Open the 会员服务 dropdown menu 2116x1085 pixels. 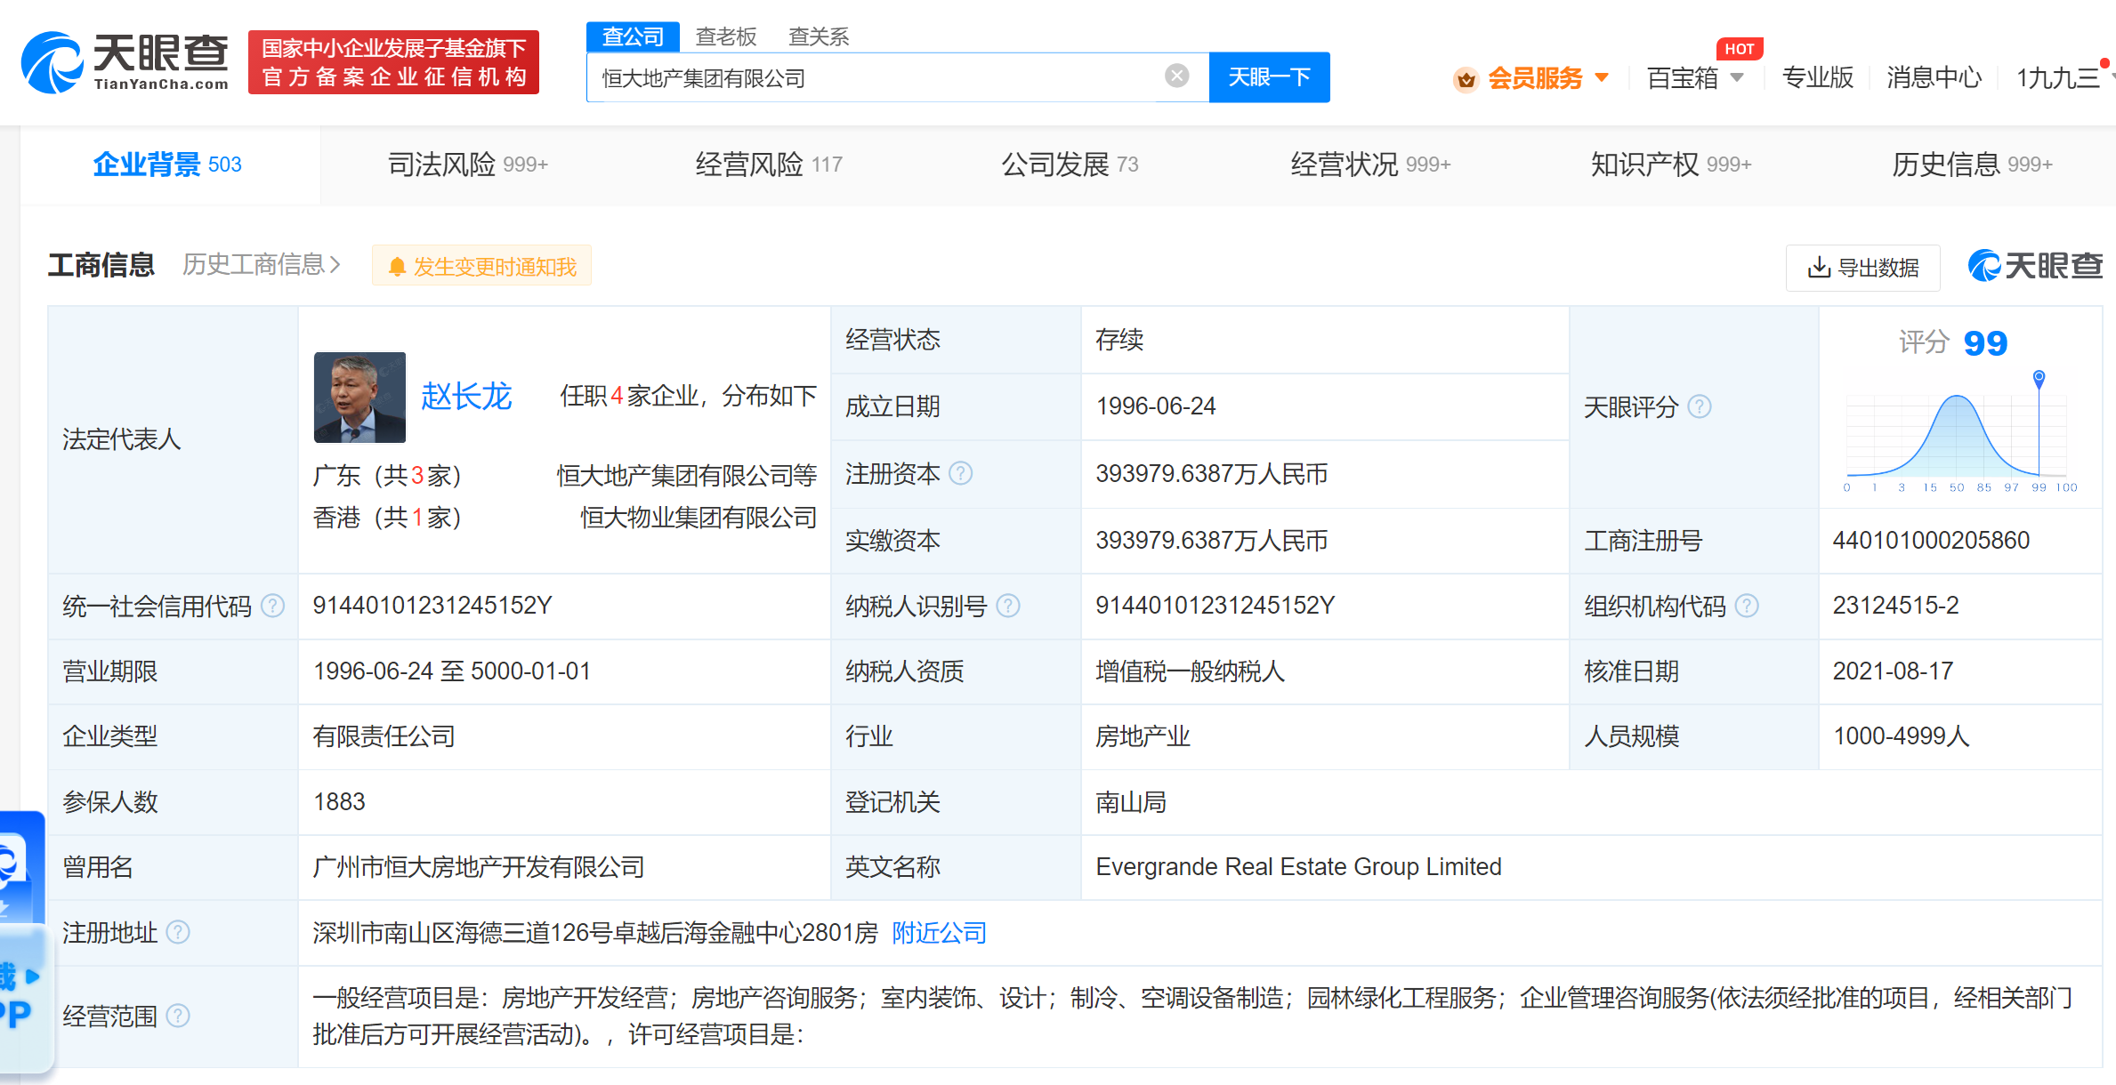1534,78
